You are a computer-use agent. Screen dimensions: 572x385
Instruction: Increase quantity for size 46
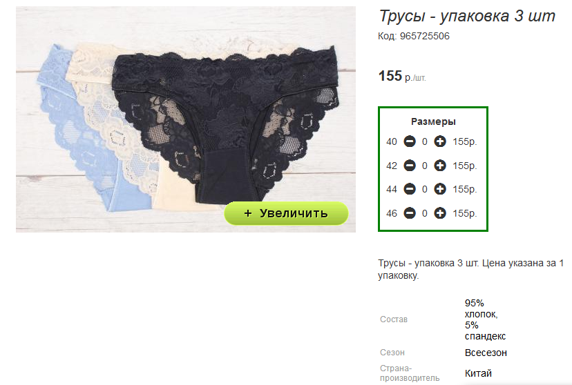point(440,213)
